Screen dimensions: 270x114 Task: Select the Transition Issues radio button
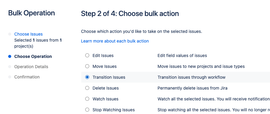[87, 77]
